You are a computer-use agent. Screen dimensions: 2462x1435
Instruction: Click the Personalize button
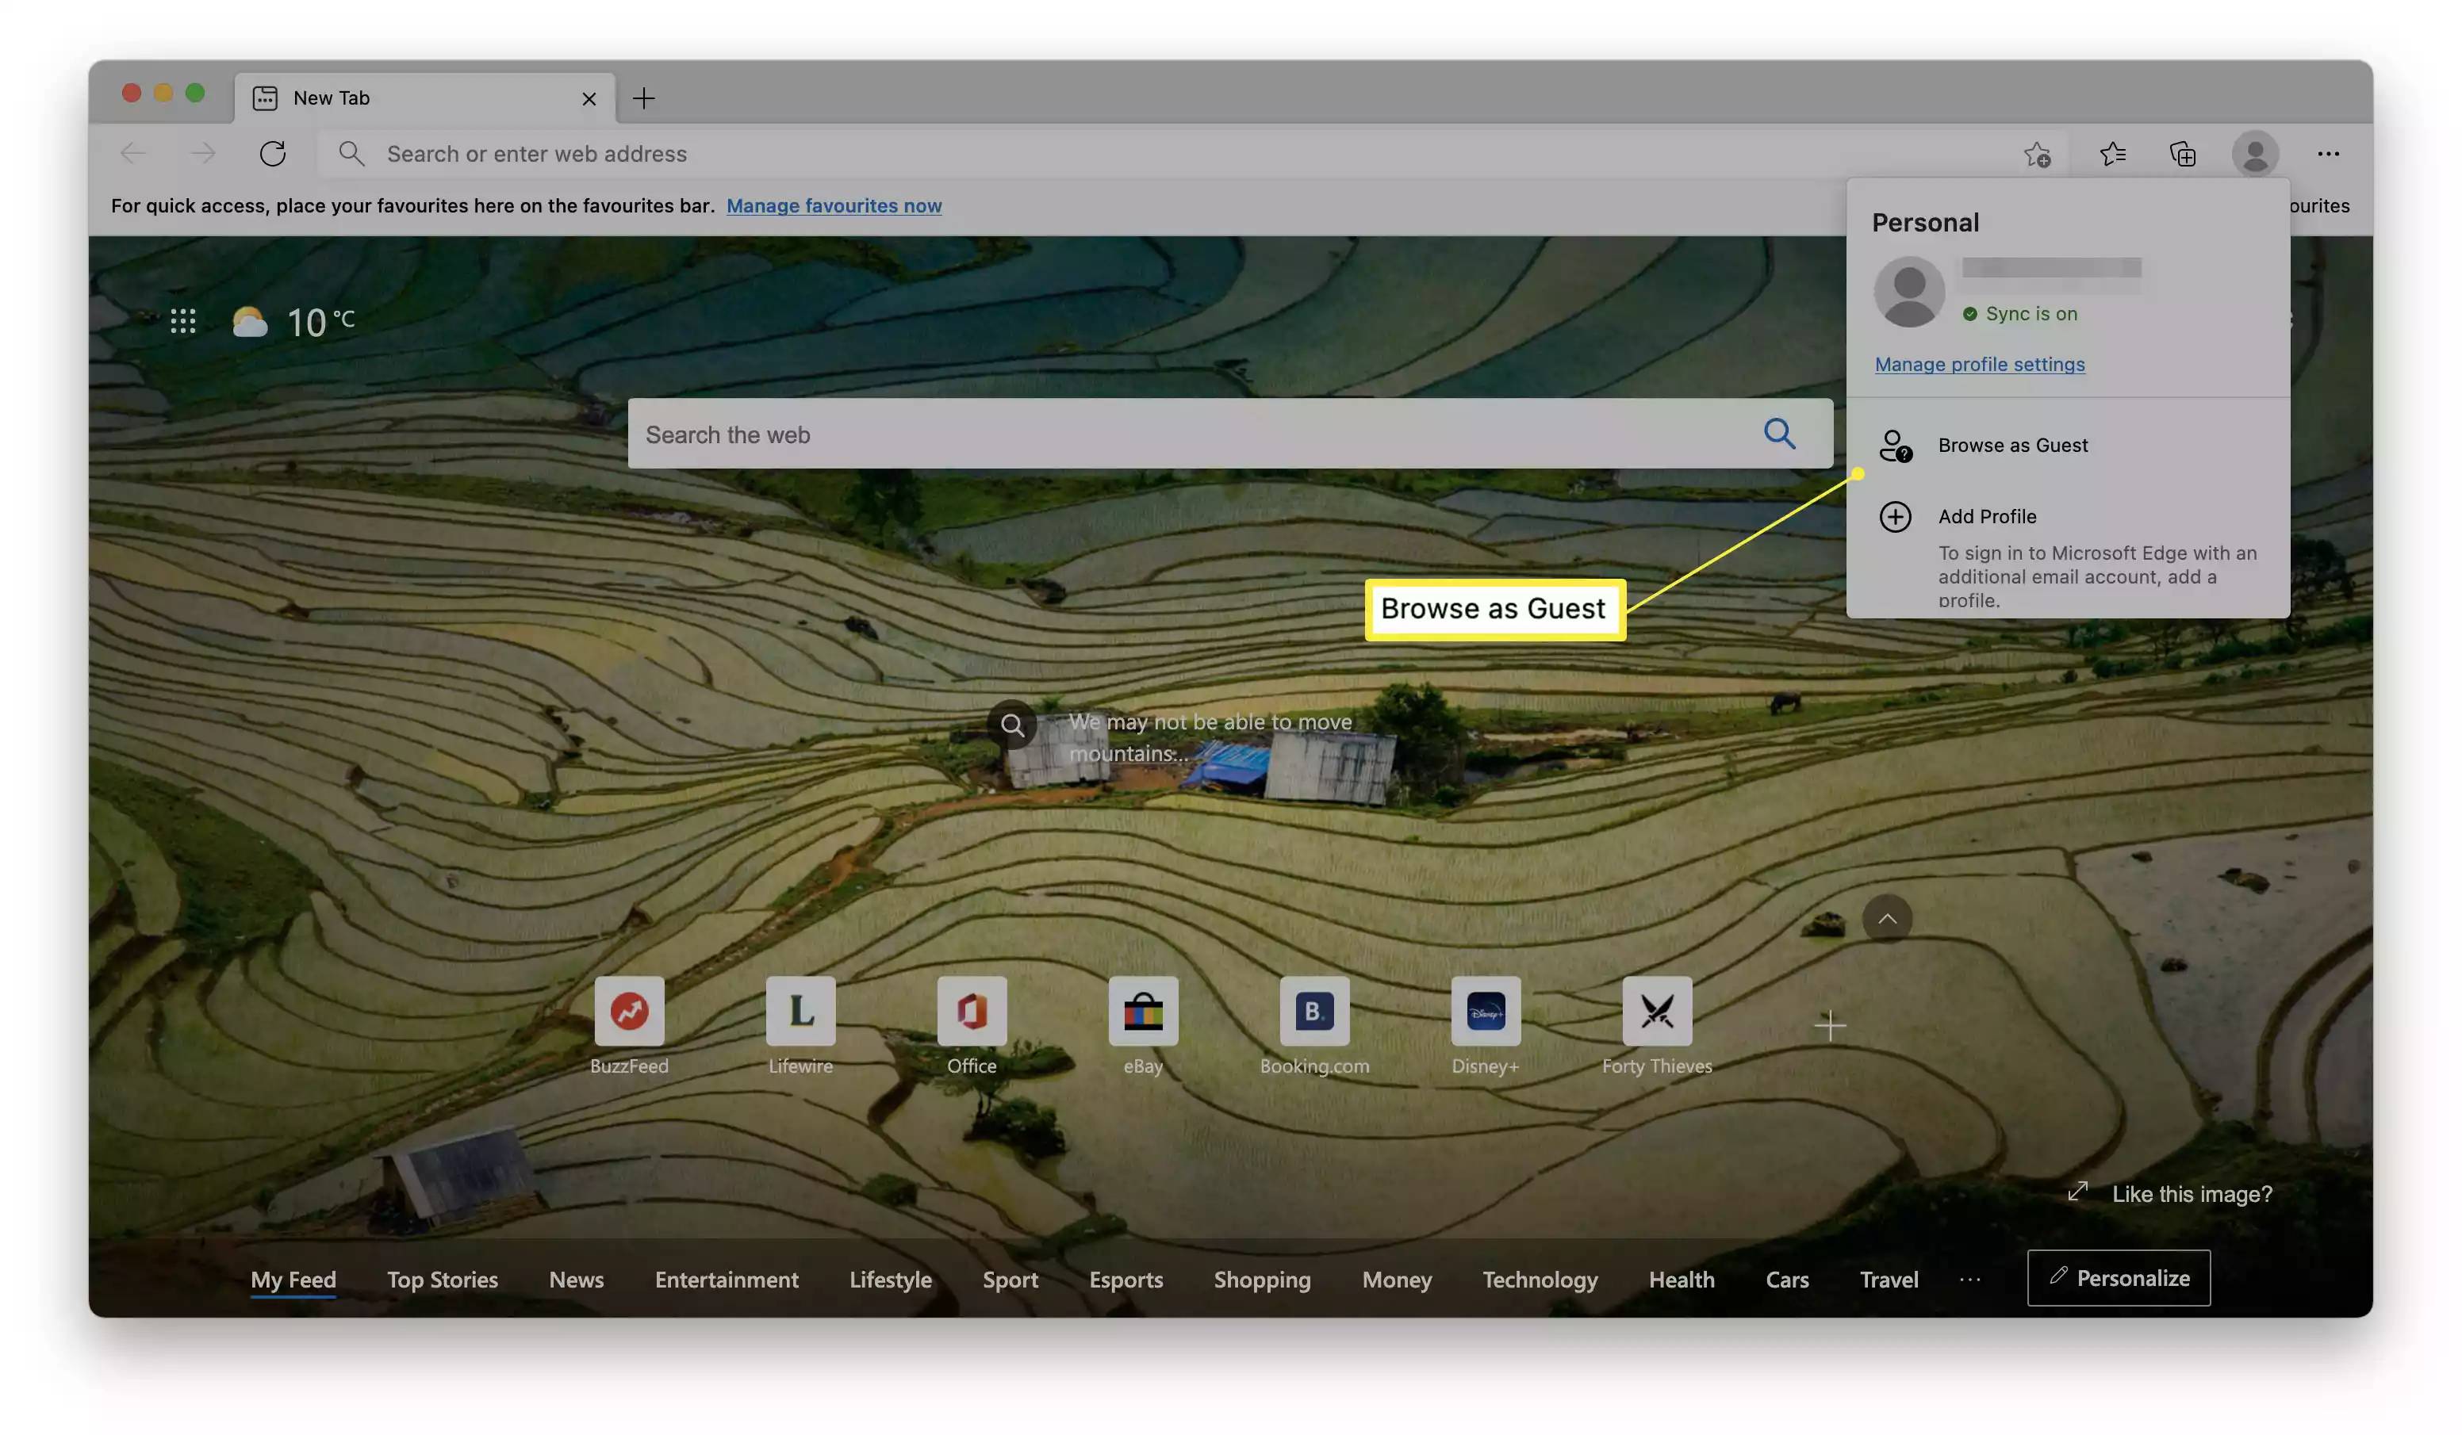2119,1276
